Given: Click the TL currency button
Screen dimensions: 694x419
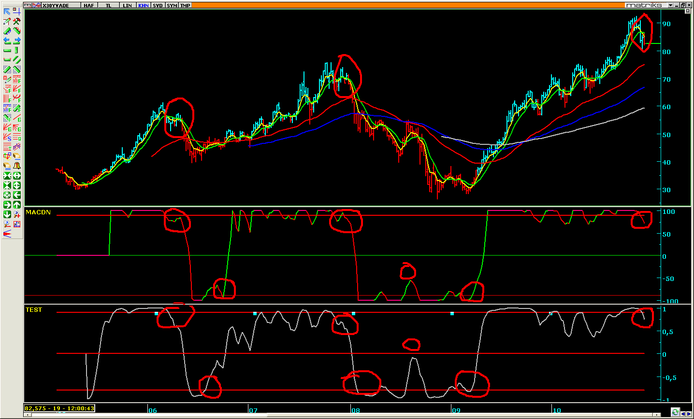Looking at the screenshot, I should [x=109, y=5].
